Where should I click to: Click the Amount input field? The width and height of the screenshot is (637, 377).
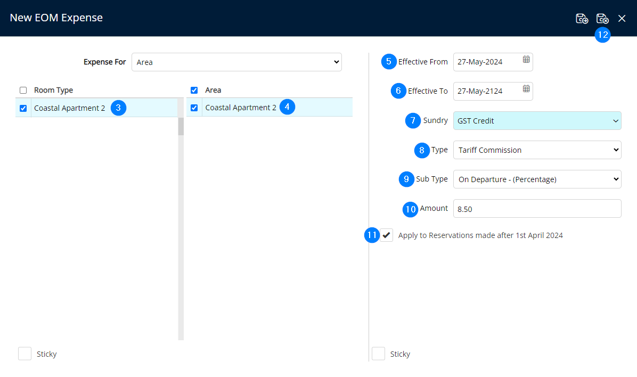pos(537,209)
